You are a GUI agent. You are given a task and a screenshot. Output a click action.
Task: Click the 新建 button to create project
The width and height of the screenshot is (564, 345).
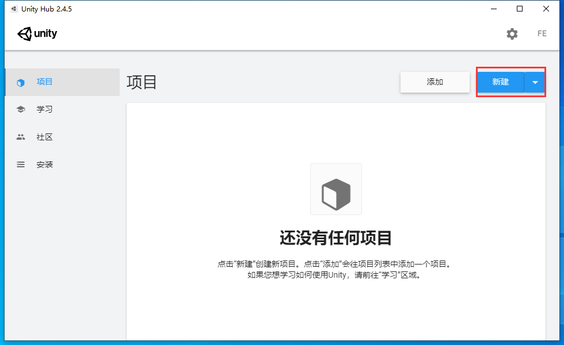click(x=501, y=82)
